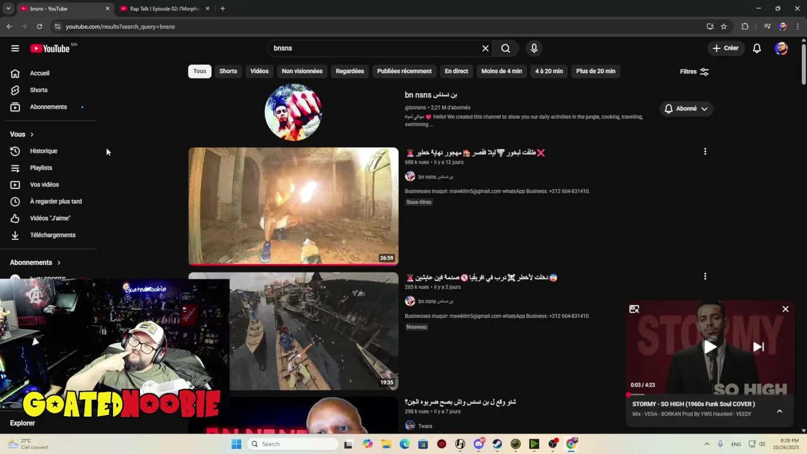807x454 pixels.
Task: Select the 4 à 20 min chip
Action: [549, 71]
